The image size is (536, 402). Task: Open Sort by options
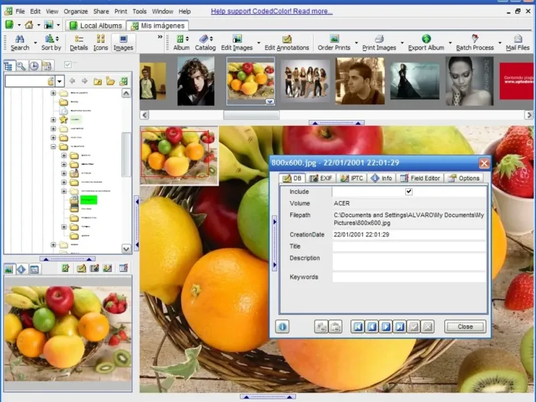(x=52, y=43)
